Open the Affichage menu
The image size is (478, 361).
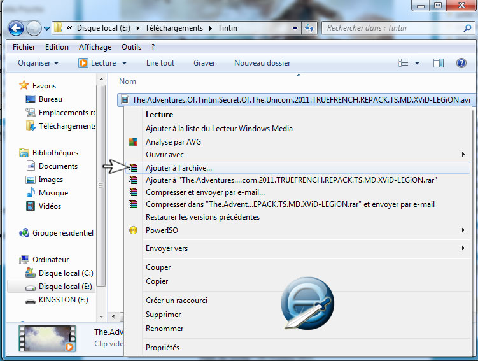tap(95, 47)
